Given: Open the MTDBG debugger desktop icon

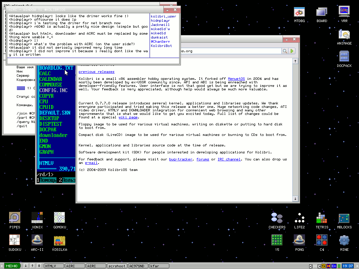Looking at the screenshot, I should (x=299, y=13).
